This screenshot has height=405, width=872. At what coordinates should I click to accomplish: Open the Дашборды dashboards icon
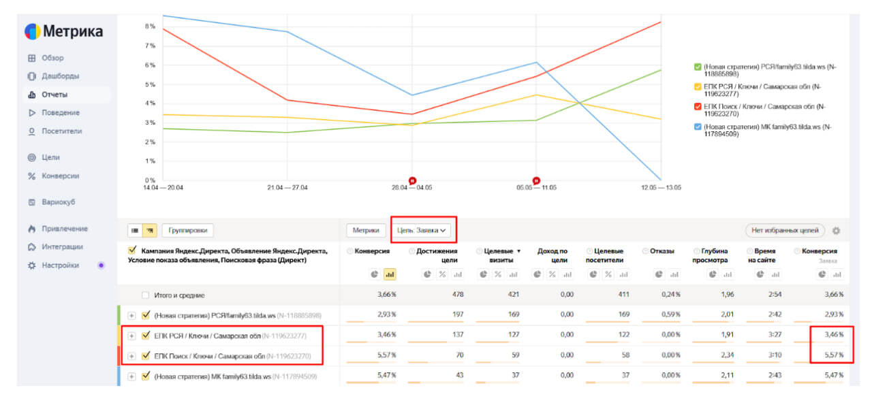coord(31,76)
